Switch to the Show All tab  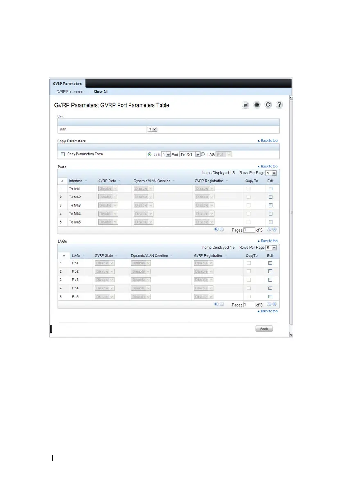pyautogui.click(x=101, y=92)
